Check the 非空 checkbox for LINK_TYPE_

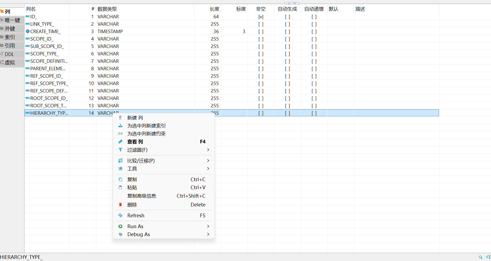[261, 24]
